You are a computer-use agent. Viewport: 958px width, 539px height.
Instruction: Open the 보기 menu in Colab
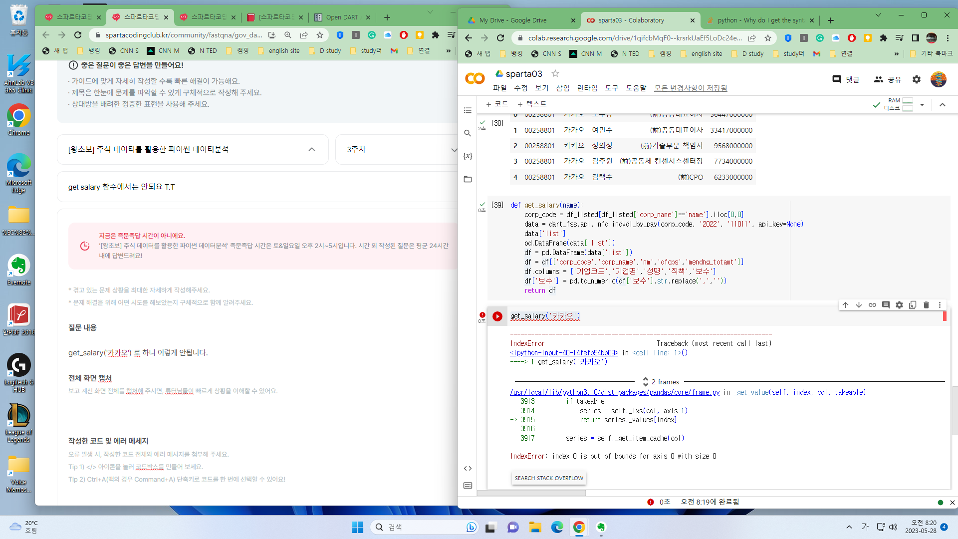(542, 88)
